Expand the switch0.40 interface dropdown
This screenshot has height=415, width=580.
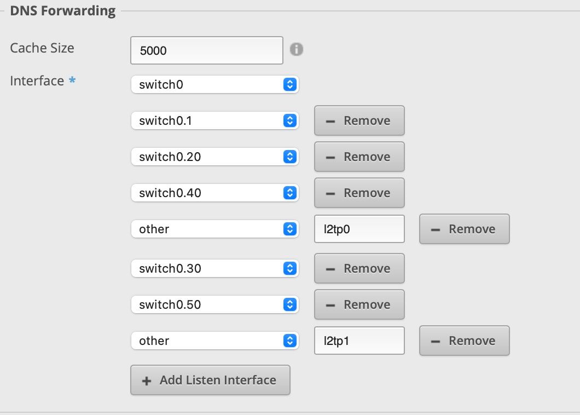214,193
